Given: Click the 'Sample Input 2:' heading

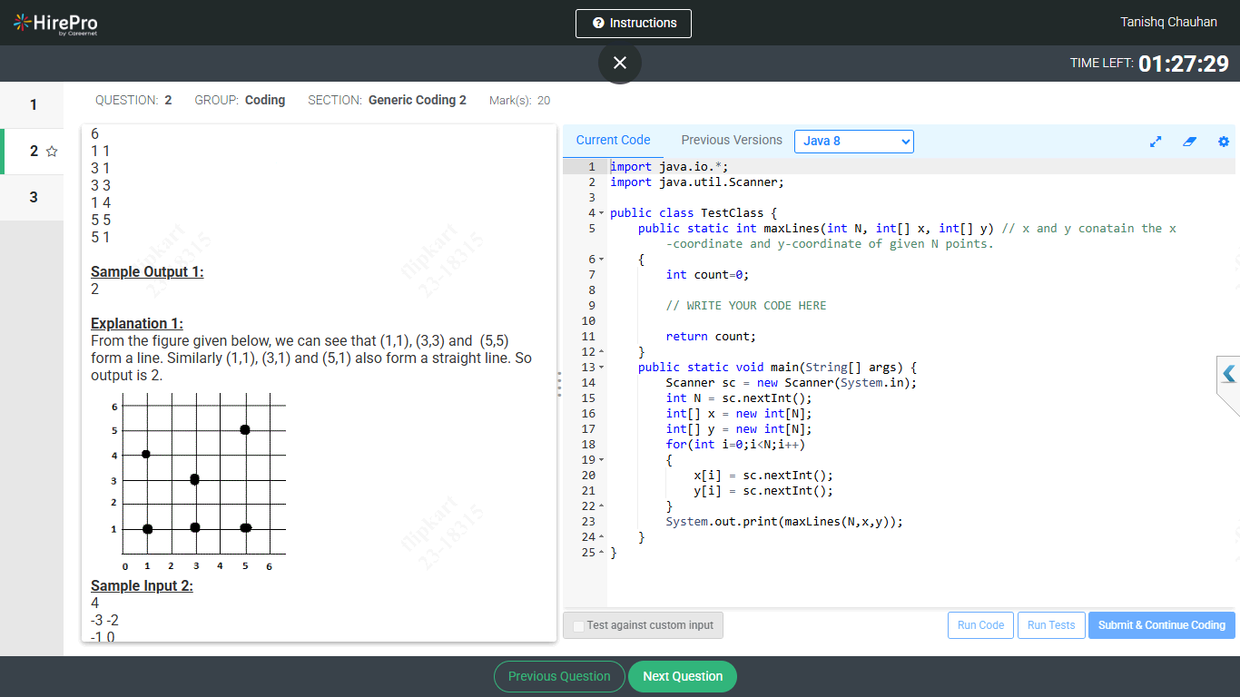Looking at the screenshot, I should (142, 586).
